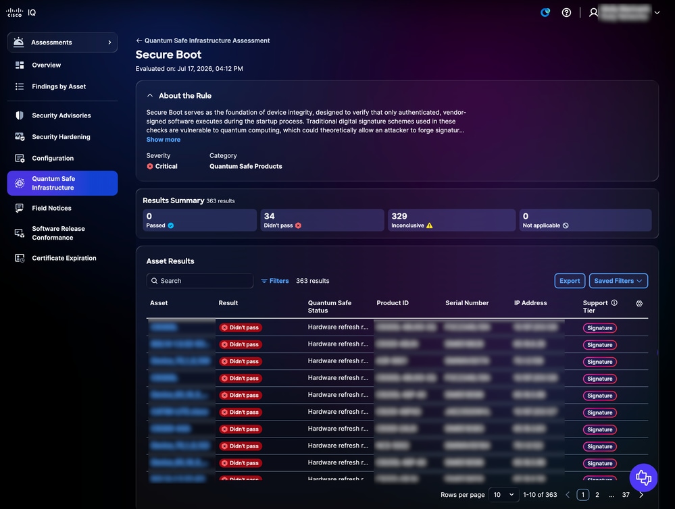
Task: Filter results by the Inconclusive card
Action: [451, 220]
